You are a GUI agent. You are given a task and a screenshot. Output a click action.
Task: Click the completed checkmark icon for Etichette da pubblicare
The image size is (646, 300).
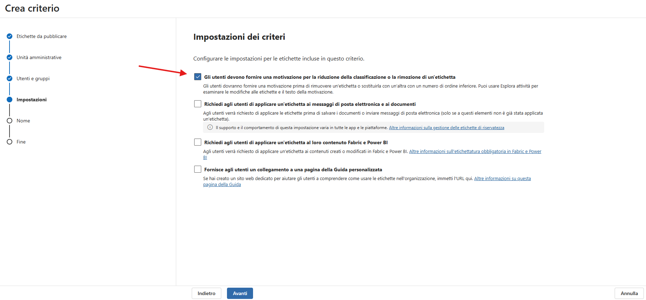click(x=10, y=36)
